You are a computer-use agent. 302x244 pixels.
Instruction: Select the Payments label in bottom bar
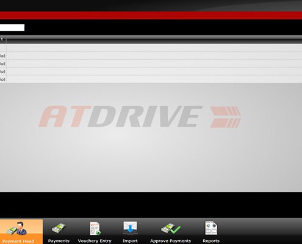pos(59,241)
